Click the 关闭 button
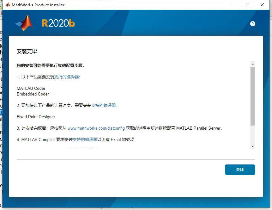The width and height of the screenshot is (272, 210). click(x=240, y=170)
